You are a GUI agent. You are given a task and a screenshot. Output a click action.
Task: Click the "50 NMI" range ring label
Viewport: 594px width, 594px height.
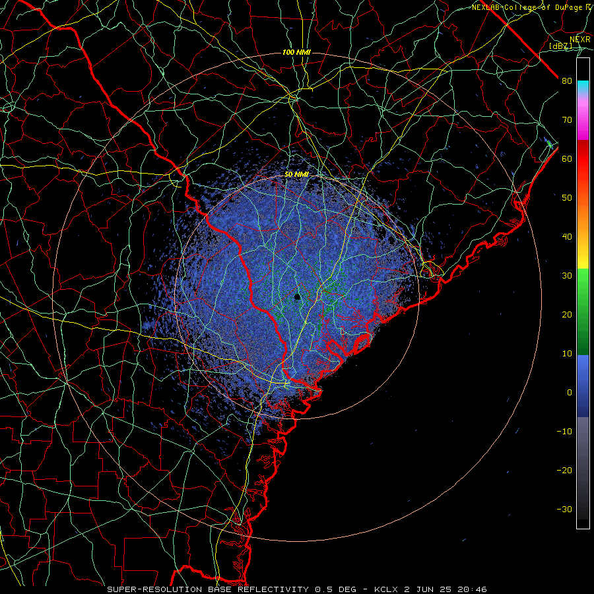coord(296,175)
